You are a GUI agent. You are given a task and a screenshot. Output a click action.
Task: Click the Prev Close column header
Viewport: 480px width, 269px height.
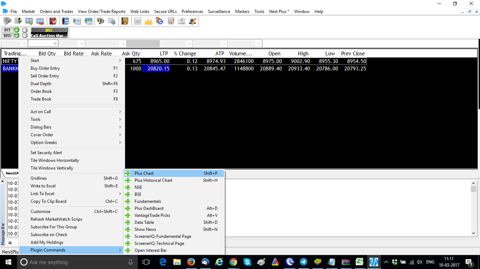[x=353, y=54]
